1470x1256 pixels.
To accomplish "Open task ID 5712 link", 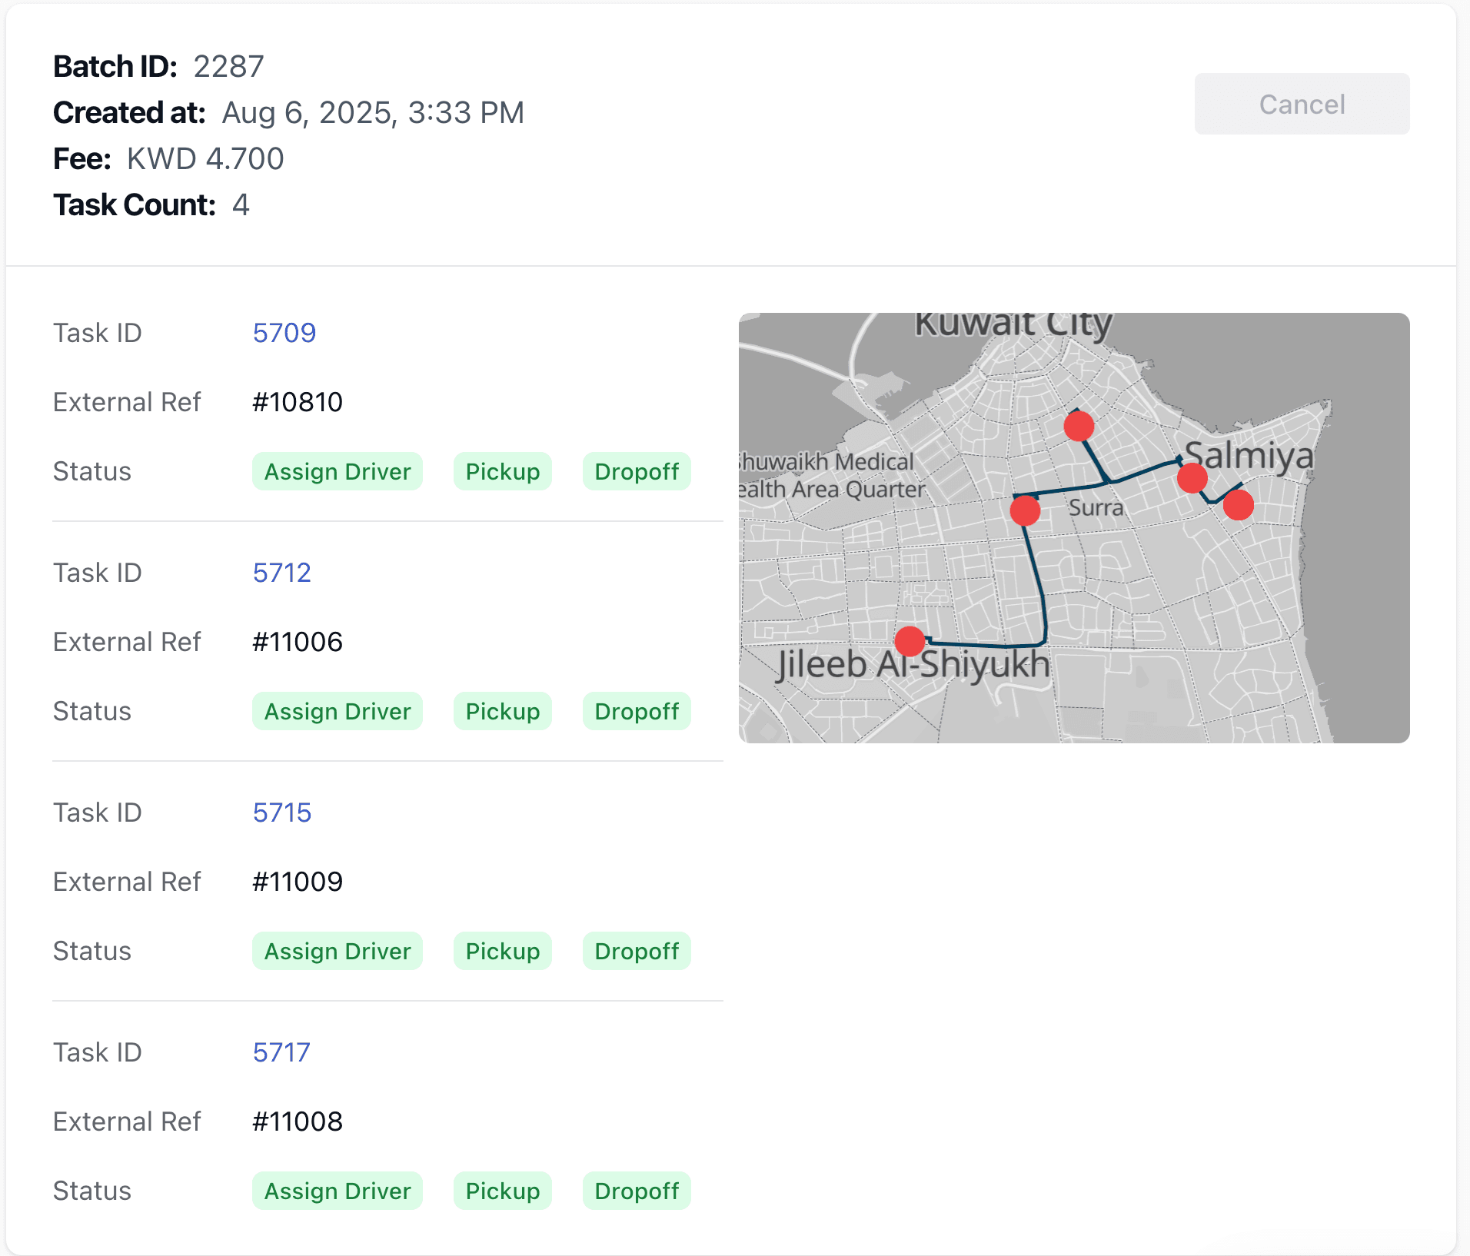I will pos(281,573).
